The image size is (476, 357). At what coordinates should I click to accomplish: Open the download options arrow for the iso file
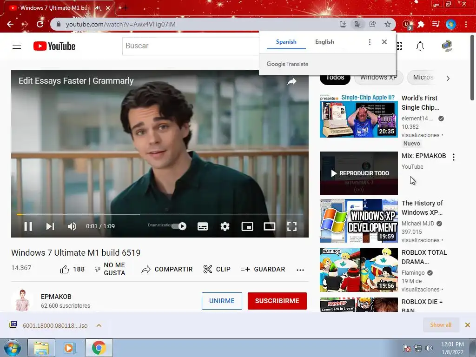[x=99, y=325]
